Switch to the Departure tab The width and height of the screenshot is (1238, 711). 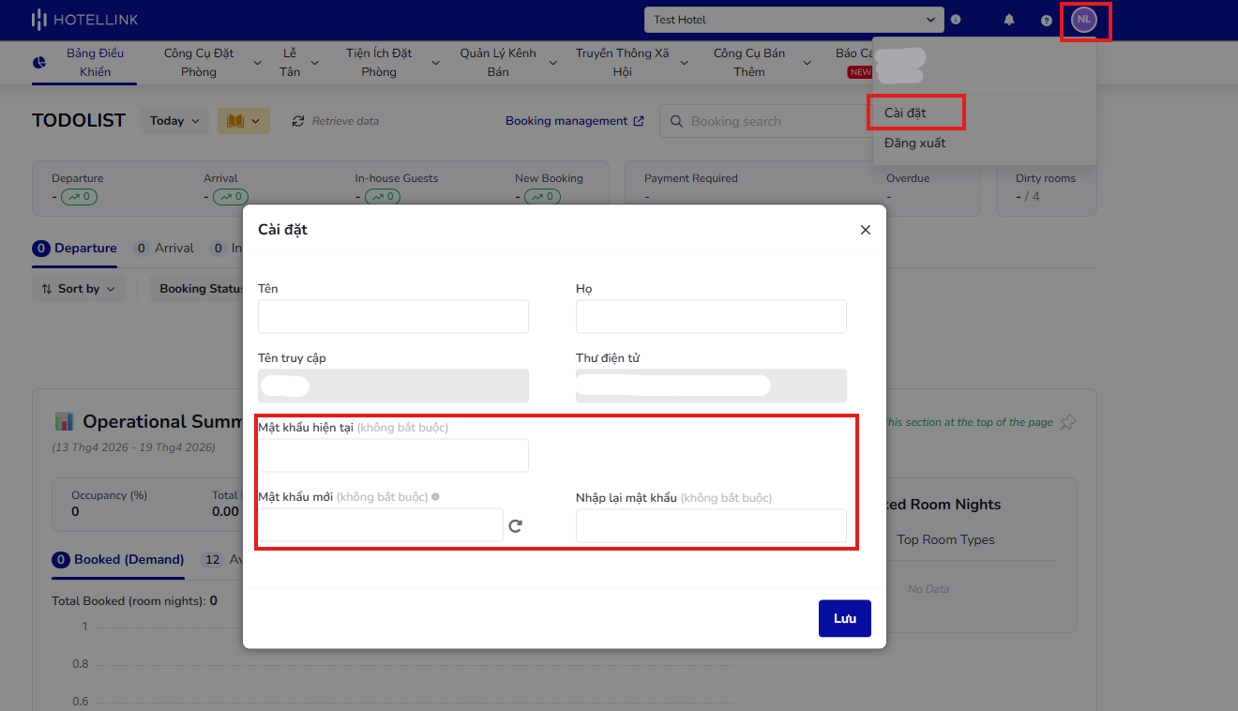[75, 249]
